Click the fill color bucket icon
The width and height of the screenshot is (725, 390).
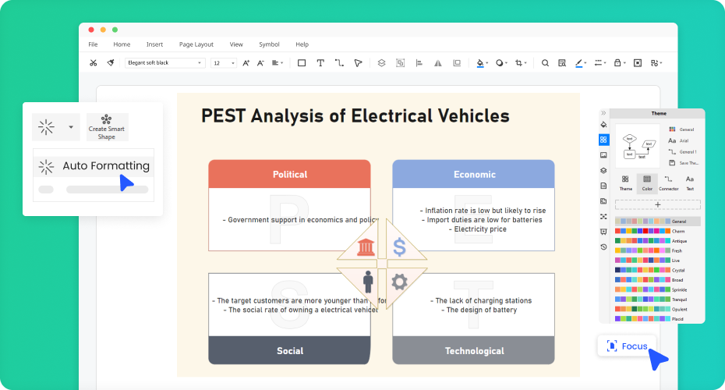(x=480, y=62)
